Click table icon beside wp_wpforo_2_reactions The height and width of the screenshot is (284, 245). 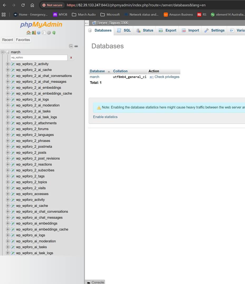tap(13, 164)
